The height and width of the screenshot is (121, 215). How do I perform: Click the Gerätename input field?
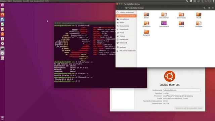click(182, 90)
